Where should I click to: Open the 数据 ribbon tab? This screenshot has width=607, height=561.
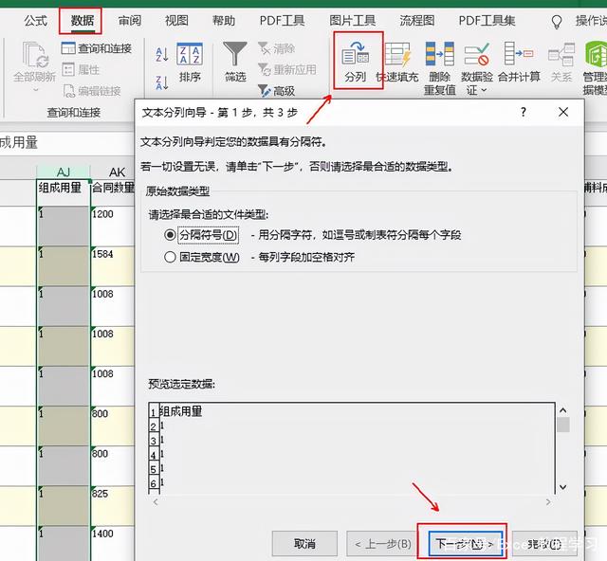(82, 21)
